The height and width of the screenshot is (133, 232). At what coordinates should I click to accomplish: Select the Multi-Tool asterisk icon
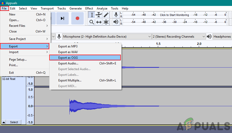pyautogui.click(x=106, y=22)
